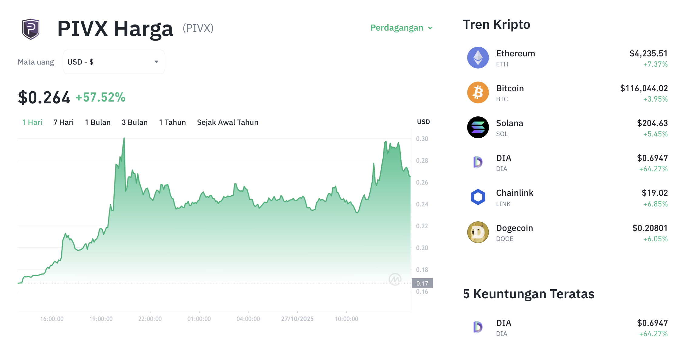Click the CoinMarketCap watermark on the chart
The height and width of the screenshot is (345, 676).
[395, 279]
